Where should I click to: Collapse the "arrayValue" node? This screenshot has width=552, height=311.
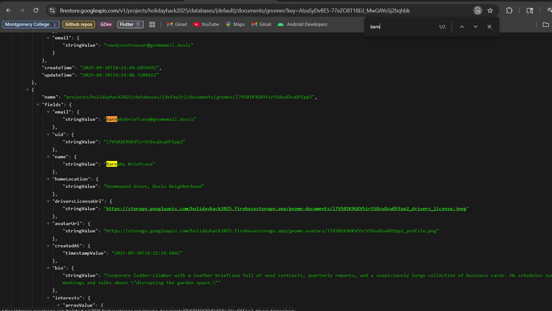click(59, 305)
